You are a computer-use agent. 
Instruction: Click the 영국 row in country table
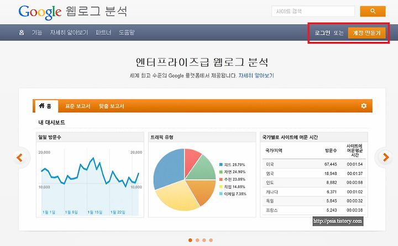pos(314,174)
